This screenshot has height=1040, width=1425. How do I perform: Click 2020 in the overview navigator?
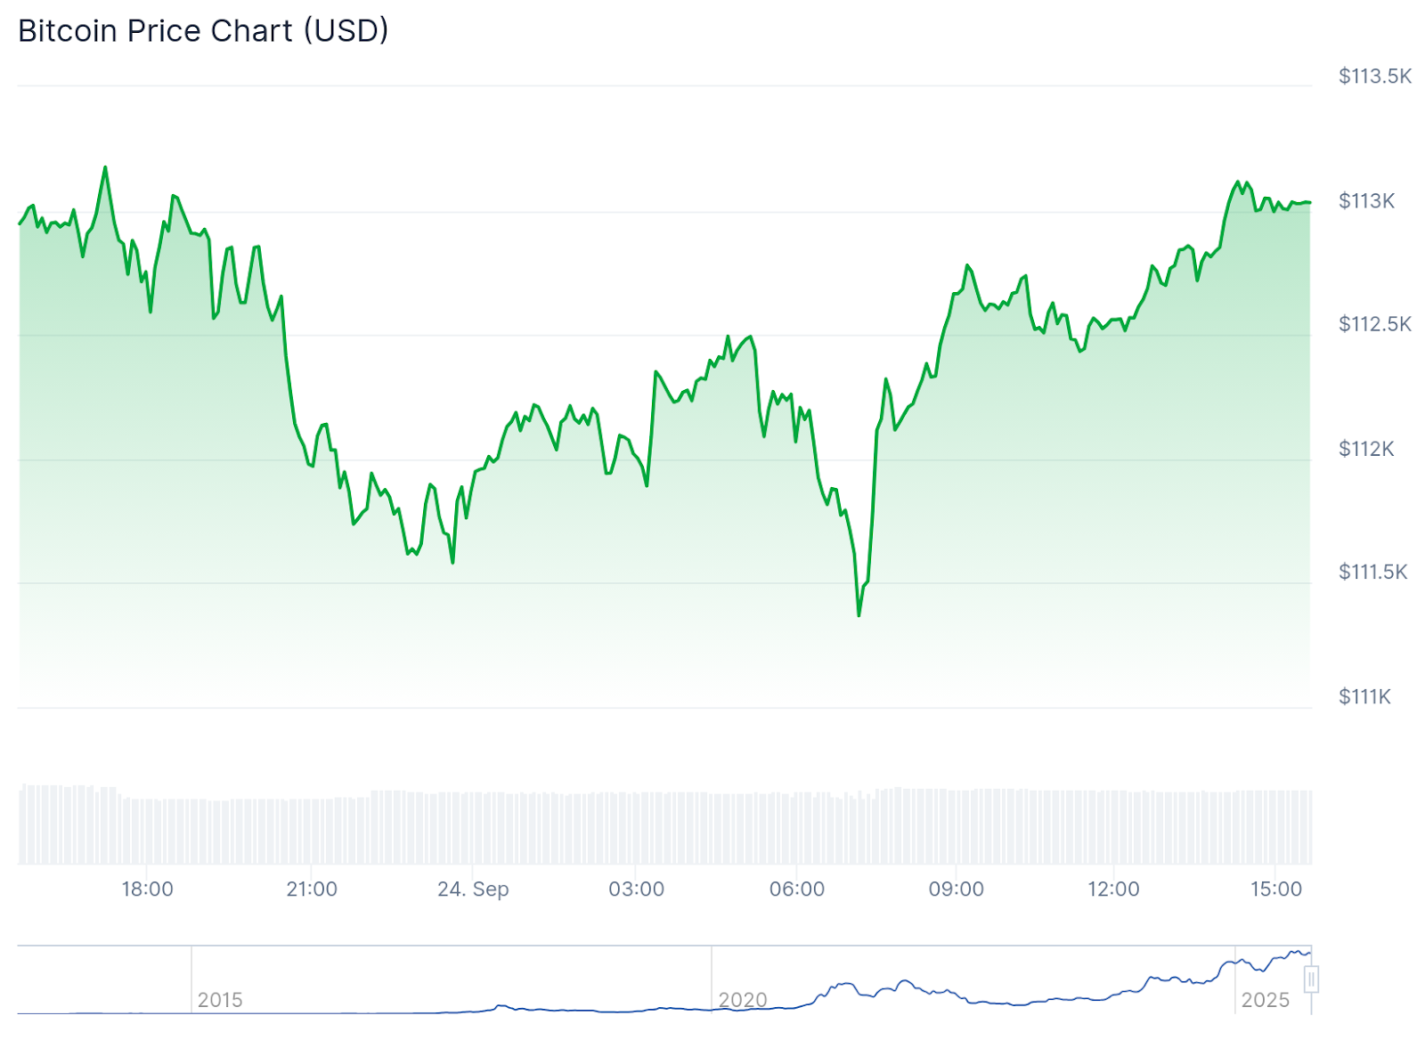pyautogui.click(x=743, y=1000)
